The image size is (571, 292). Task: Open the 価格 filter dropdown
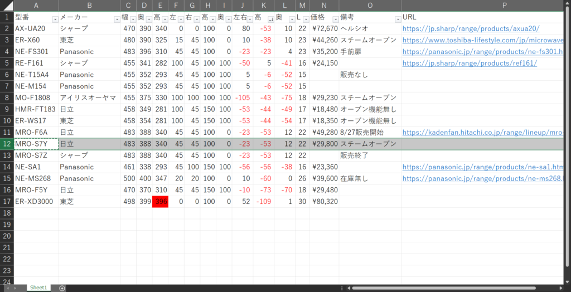point(335,20)
